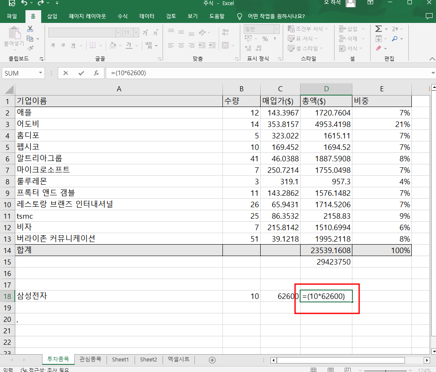
Task: Click the Merge and Center icon
Action: click(x=225, y=45)
